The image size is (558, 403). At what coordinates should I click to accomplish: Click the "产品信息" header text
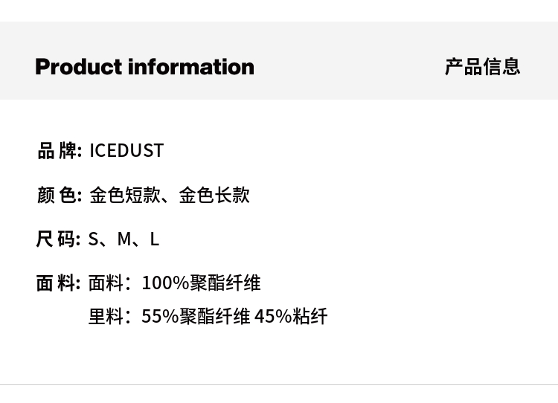[482, 67]
